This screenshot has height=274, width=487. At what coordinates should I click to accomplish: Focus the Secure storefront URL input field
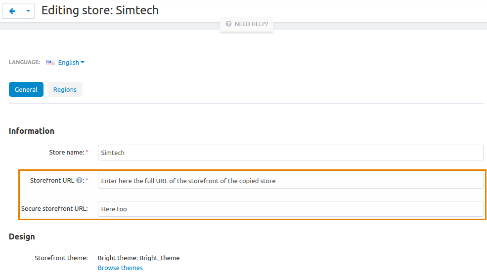(x=290, y=209)
